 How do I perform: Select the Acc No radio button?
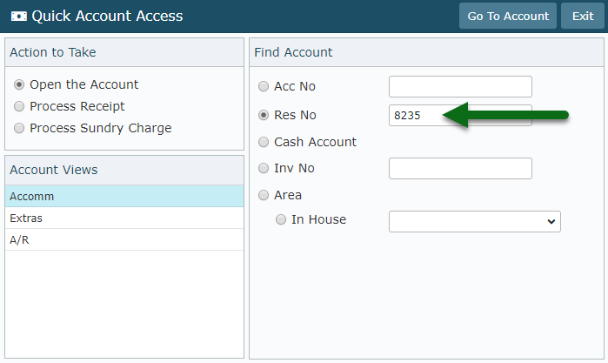[x=264, y=86]
